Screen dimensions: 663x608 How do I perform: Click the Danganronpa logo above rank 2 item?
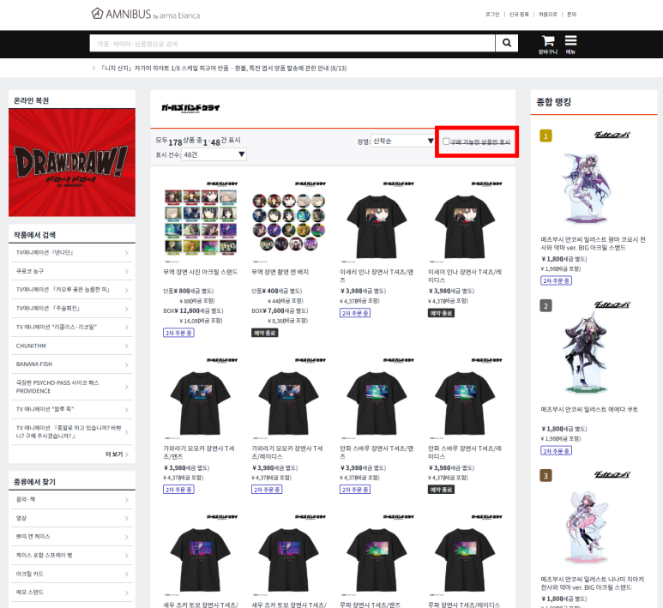click(612, 304)
